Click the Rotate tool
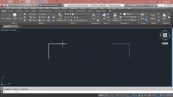The width and height of the screenshot is (173, 97). (42, 14)
